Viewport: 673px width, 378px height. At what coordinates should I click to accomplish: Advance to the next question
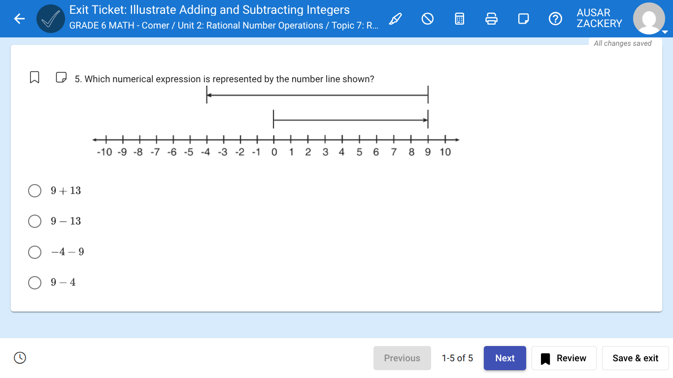pyautogui.click(x=505, y=358)
